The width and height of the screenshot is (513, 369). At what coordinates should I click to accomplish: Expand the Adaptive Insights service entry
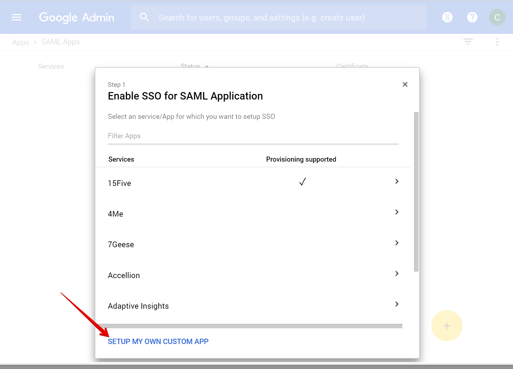point(396,304)
